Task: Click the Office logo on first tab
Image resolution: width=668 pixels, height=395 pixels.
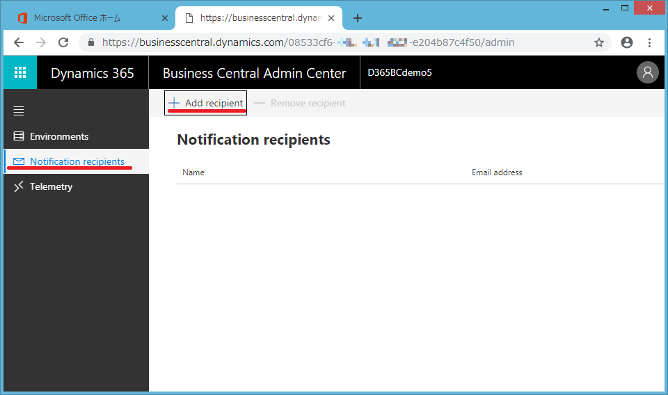Action: (22, 18)
